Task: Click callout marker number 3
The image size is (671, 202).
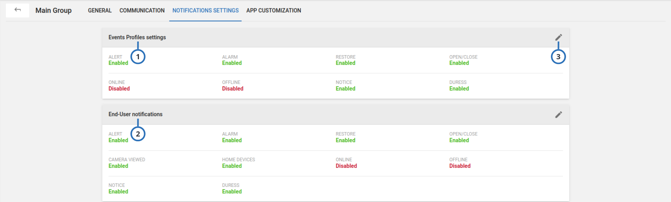Action: tap(558, 57)
